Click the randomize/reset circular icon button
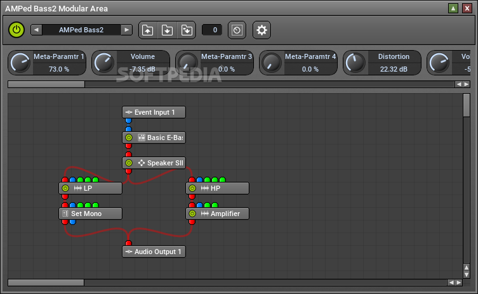The height and width of the screenshot is (294, 478). 237,30
